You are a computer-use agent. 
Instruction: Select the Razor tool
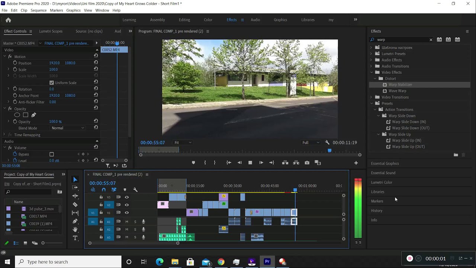point(75,204)
